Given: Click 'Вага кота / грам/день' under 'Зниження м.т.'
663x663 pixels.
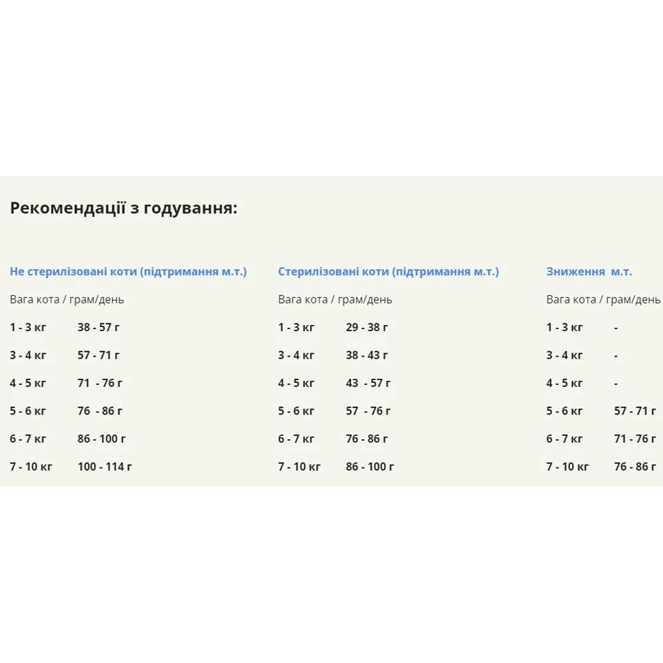Looking at the screenshot, I should pyautogui.click(x=603, y=299).
